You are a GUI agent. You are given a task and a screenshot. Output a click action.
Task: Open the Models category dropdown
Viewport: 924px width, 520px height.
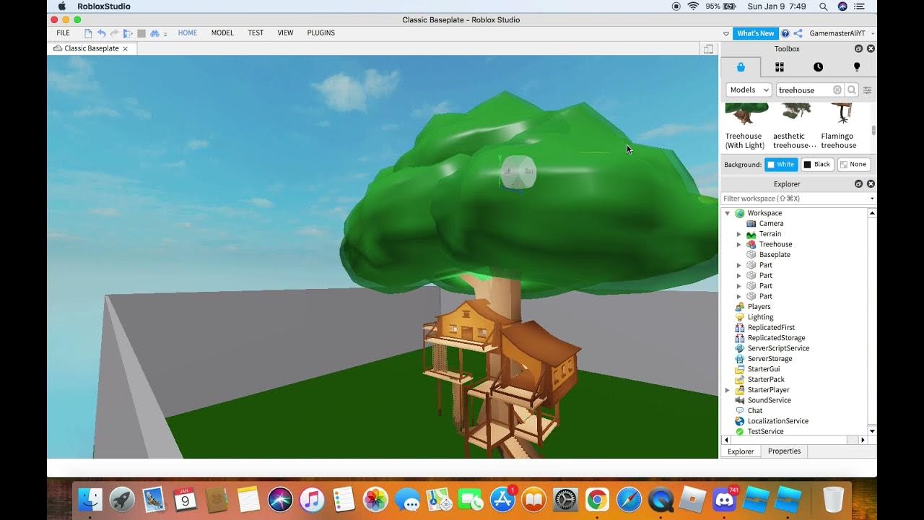[749, 90]
